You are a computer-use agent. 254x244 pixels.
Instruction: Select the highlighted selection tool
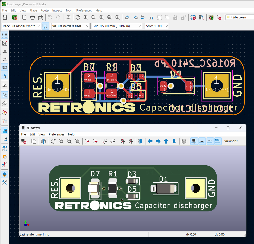(4, 75)
